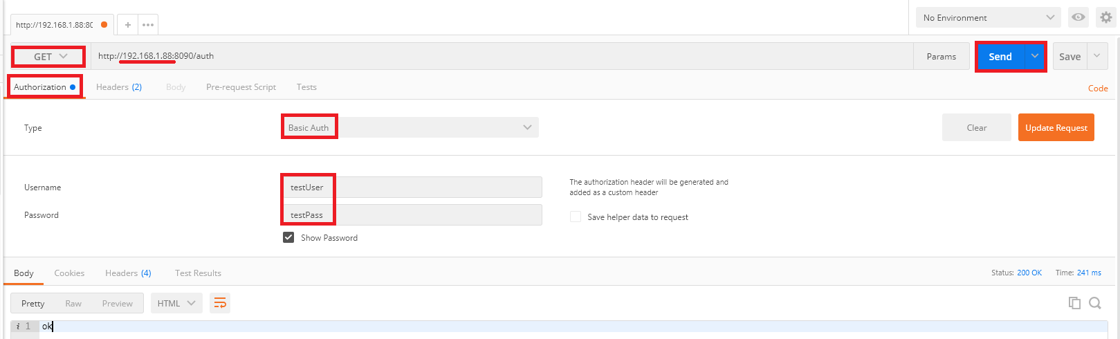1120x339 pixels.
Task: Copy the response body to clipboard
Action: pyautogui.click(x=1074, y=303)
